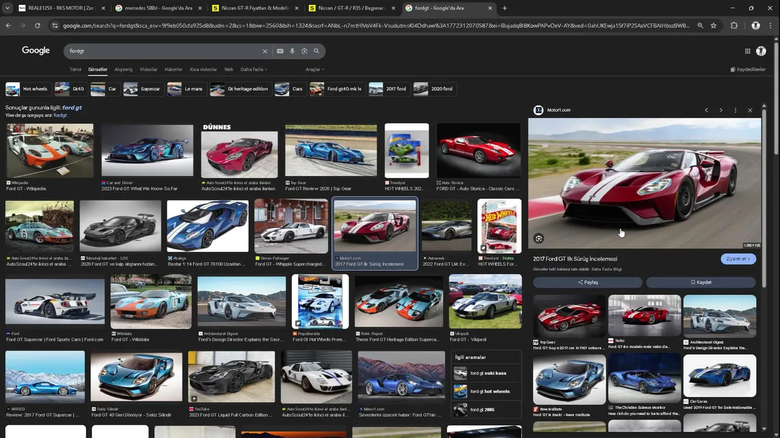Reload the page
This screenshot has height=438, width=780.
[38, 26]
